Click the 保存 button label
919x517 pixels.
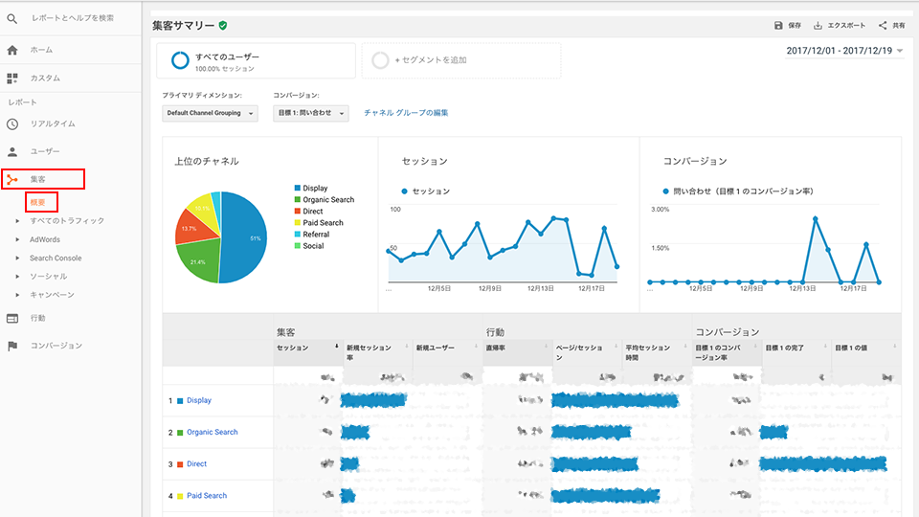(x=795, y=25)
